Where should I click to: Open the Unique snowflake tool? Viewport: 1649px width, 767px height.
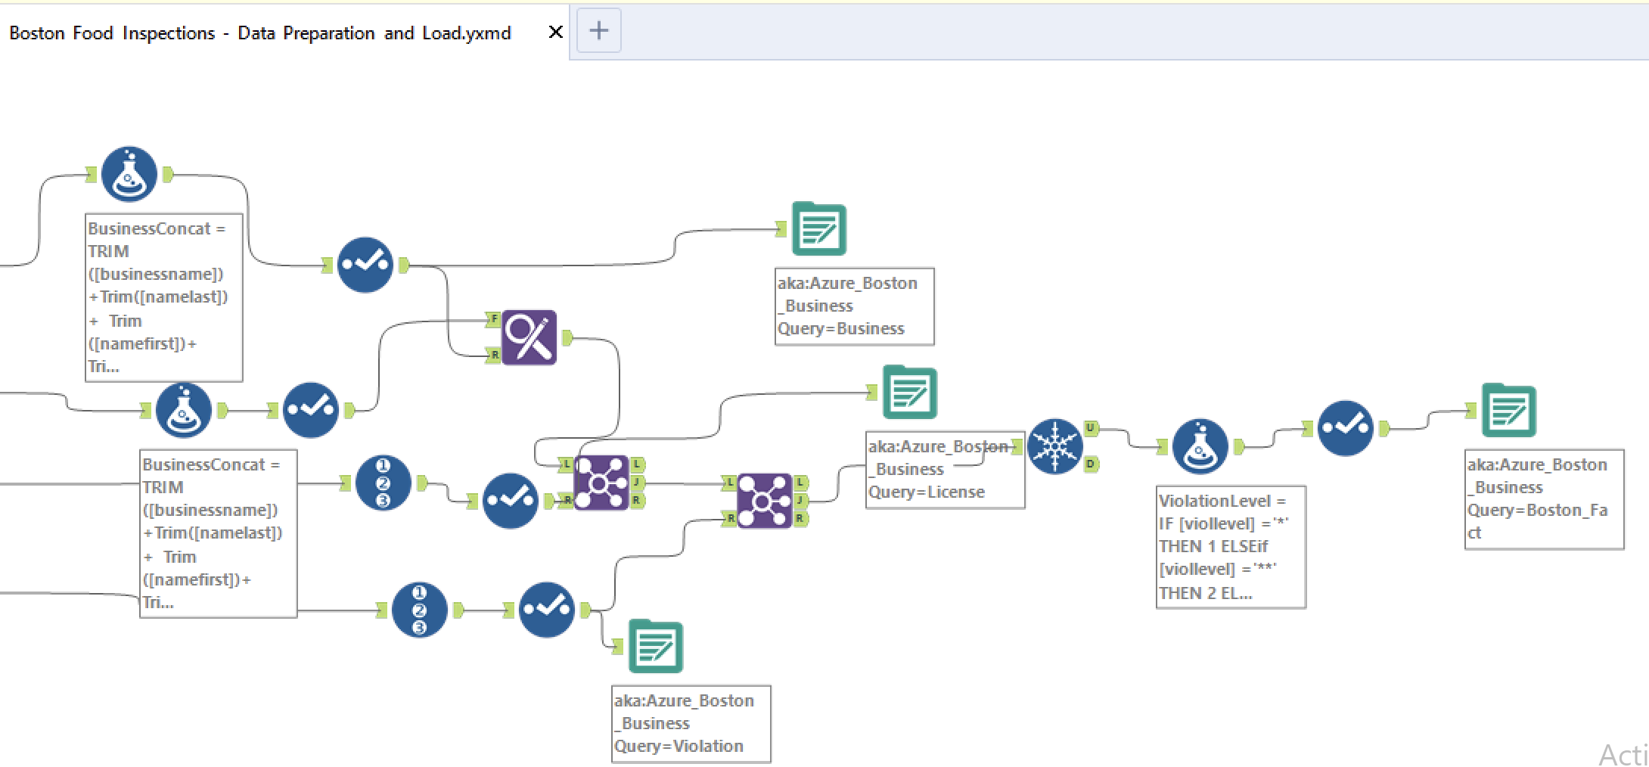(1054, 446)
